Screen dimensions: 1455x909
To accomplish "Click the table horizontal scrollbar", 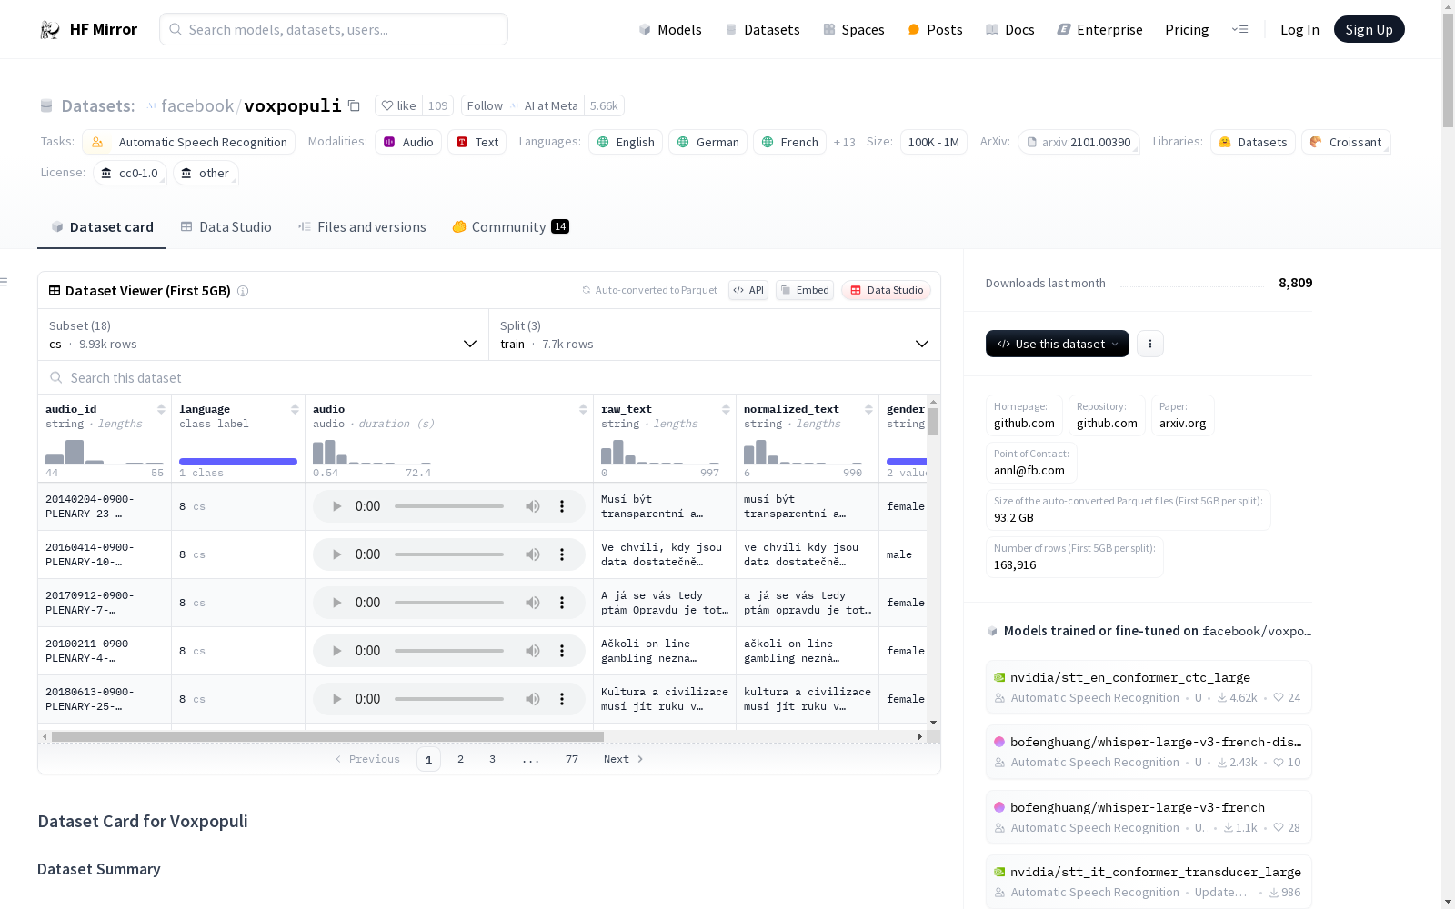I will coord(327,736).
